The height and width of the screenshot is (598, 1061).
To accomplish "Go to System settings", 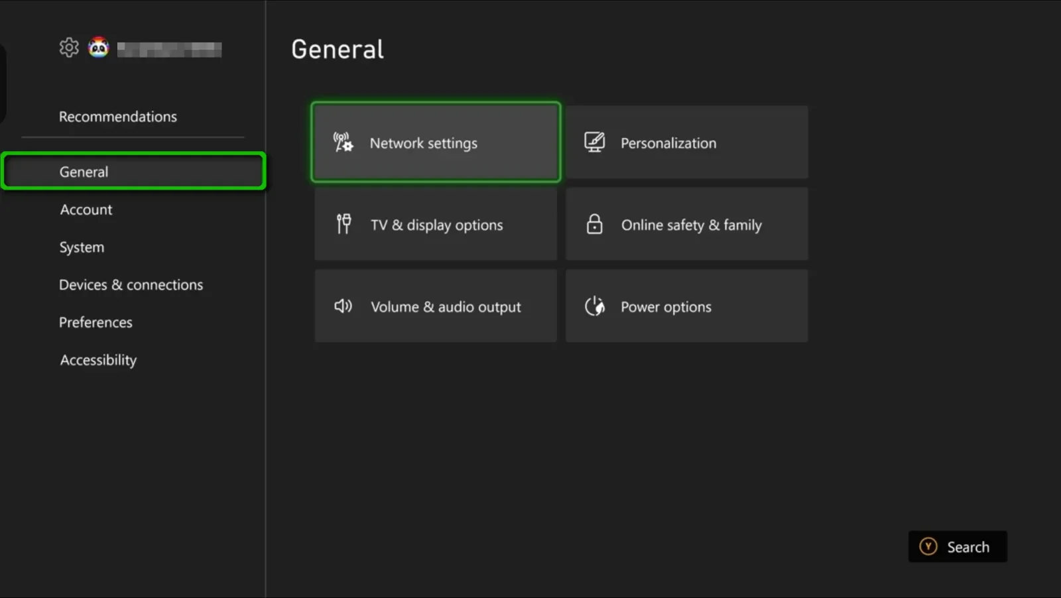I will [82, 247].
